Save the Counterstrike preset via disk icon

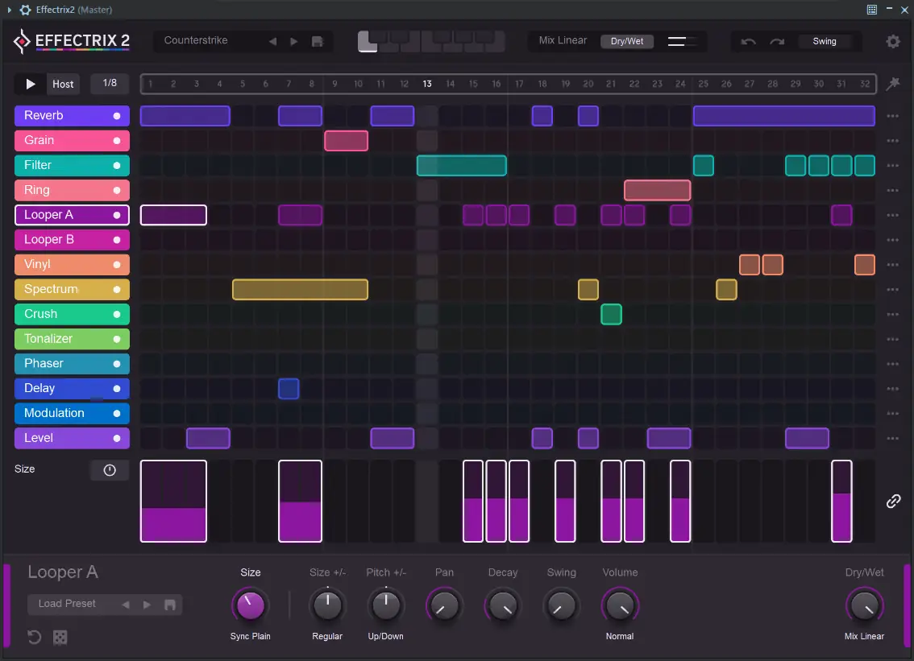pyautogui.click(x=317, y=41)
